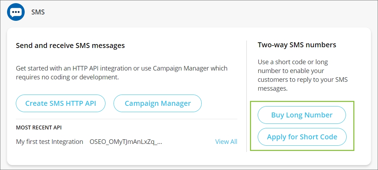Click the truncated OSEO_ API key
Image resolution: width=378 pixels, height=170 pixels.
[126, 142]
